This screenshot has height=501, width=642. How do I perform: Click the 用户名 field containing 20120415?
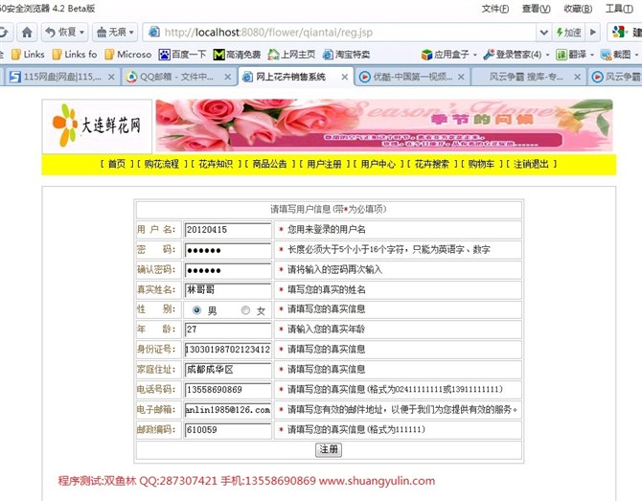coord(228,230)
